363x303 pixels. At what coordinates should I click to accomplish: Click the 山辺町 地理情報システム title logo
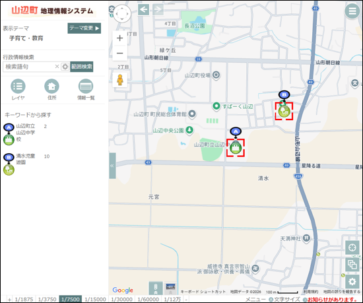[x=52, y=11]
